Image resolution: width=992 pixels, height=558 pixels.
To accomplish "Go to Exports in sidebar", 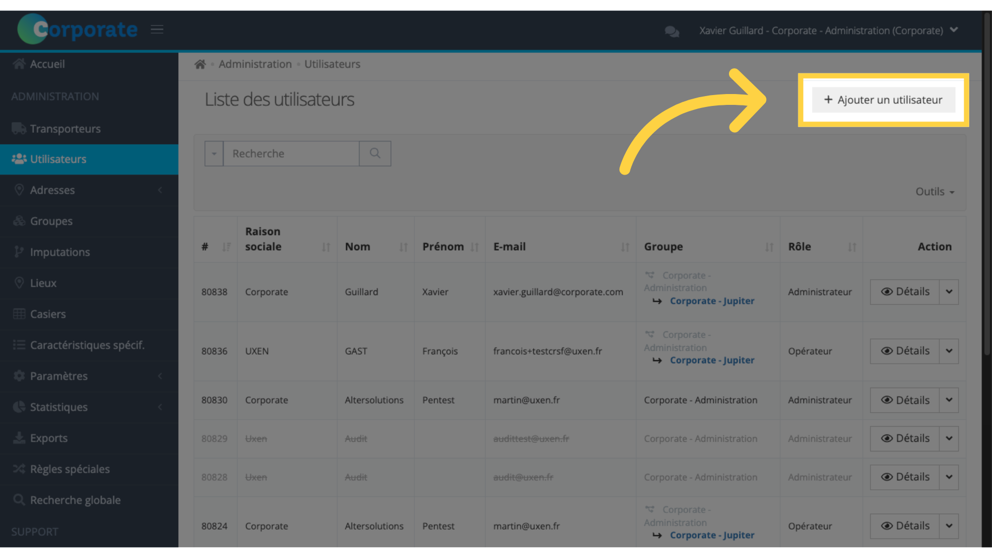I will (x=49, y=438).
